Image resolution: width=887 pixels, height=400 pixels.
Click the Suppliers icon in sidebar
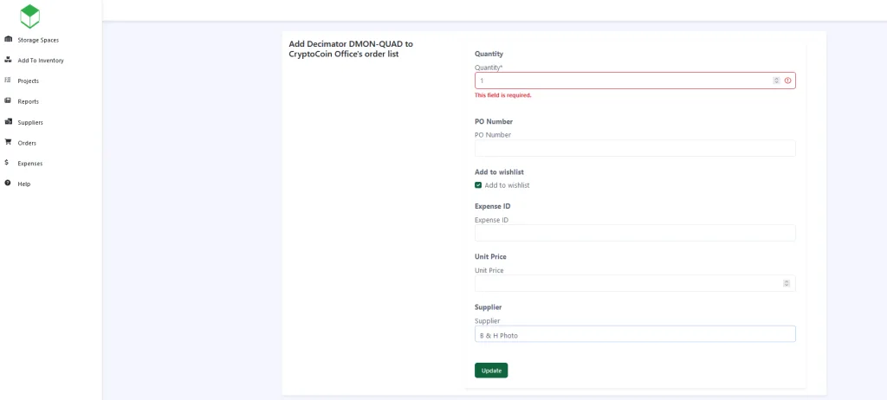(x=8, y=121)
